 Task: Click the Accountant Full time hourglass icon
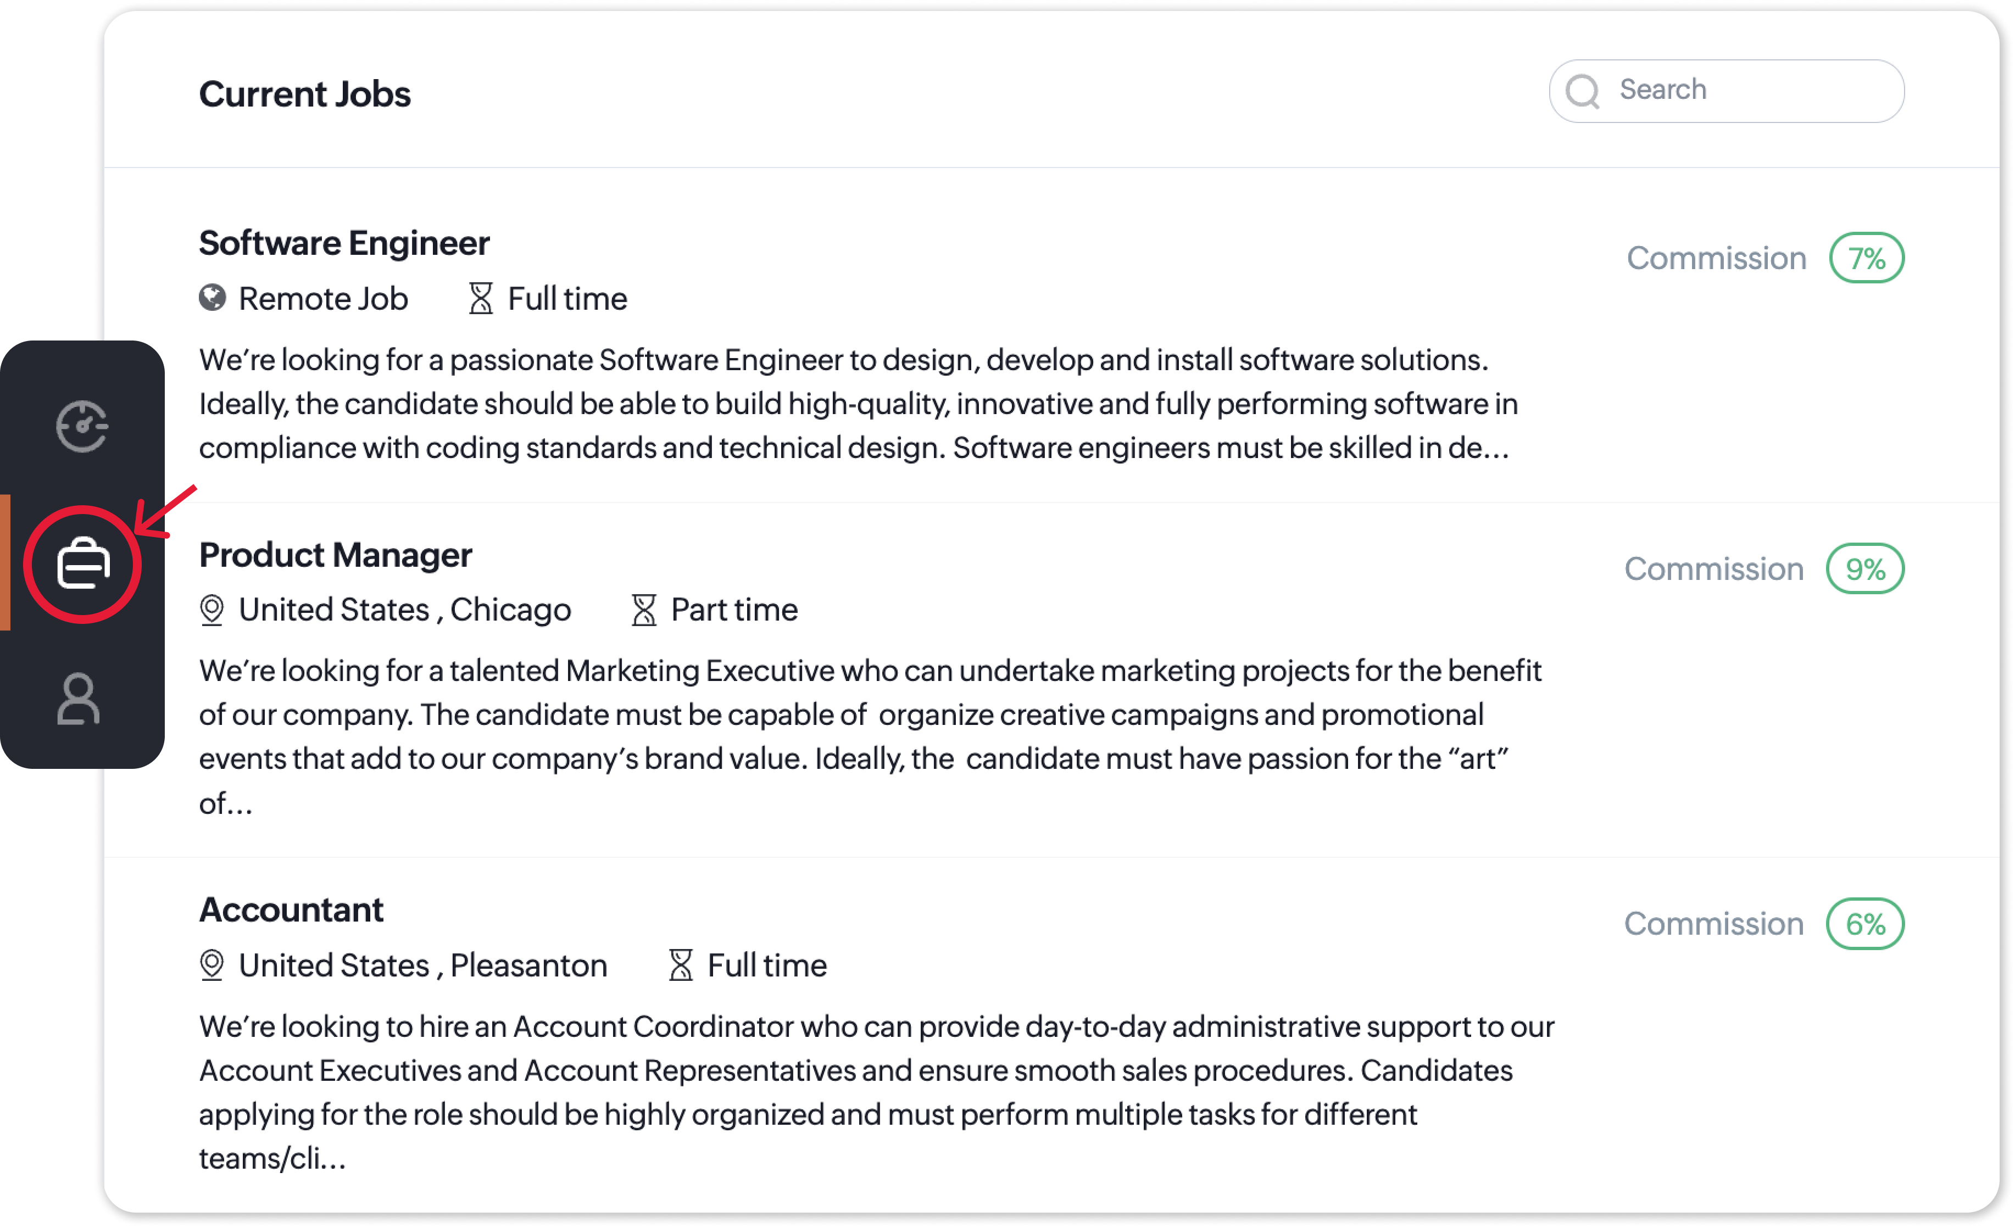pos(681,965)
